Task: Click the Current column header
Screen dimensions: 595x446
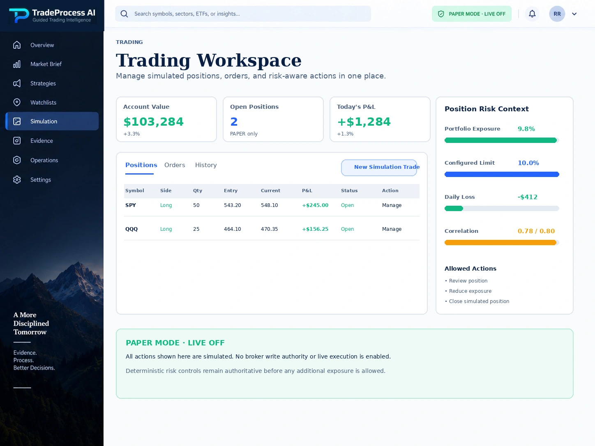Action: point(270,191)
